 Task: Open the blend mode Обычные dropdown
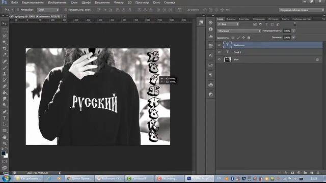click(x=239, y=31)
